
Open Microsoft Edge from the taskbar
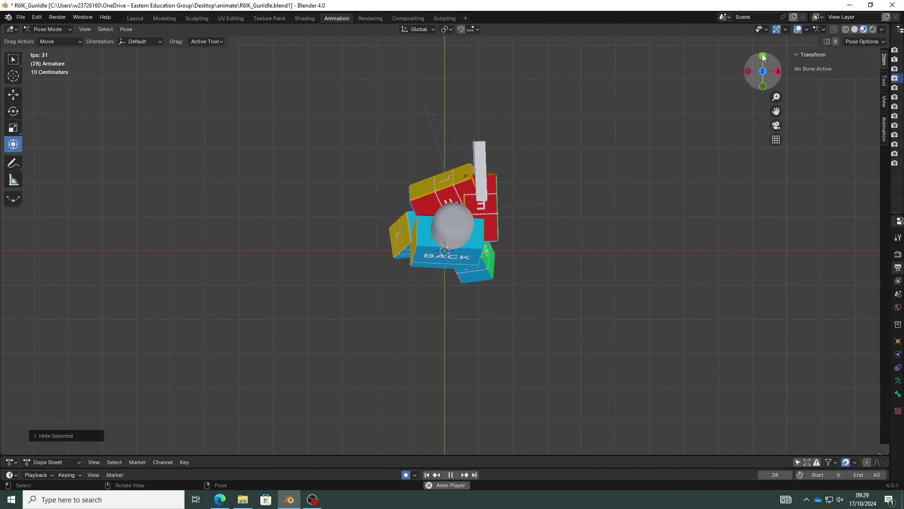219,500
